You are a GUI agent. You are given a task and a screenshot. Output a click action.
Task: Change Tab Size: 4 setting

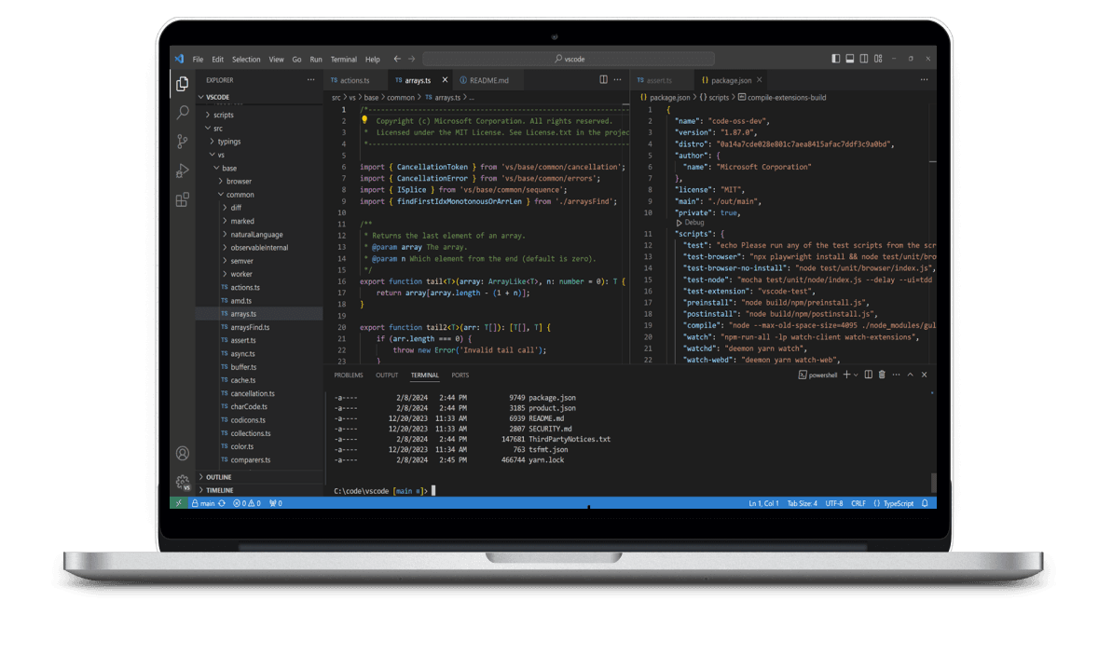(803, 503)
